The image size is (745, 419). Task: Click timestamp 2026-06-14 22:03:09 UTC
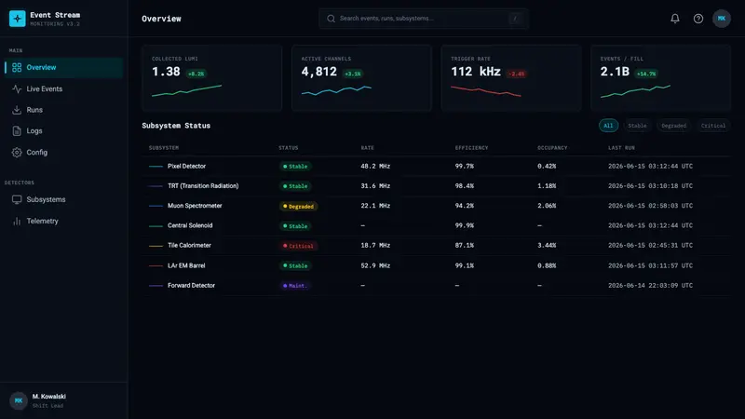point(650,286)
